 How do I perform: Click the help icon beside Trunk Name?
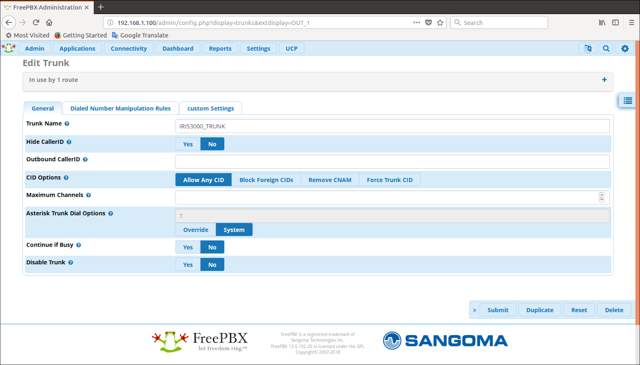click(67, 124)
